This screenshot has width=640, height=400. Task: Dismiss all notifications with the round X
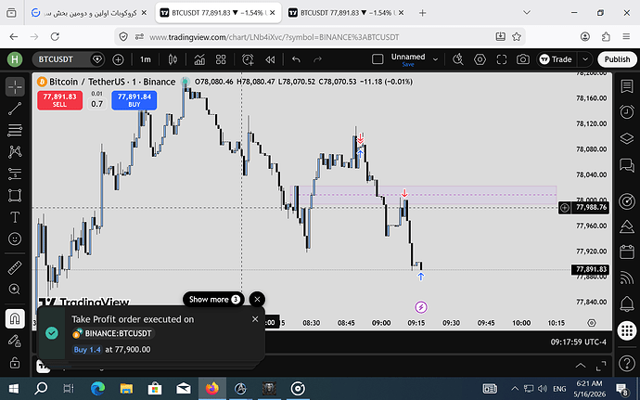pos(257,300)
